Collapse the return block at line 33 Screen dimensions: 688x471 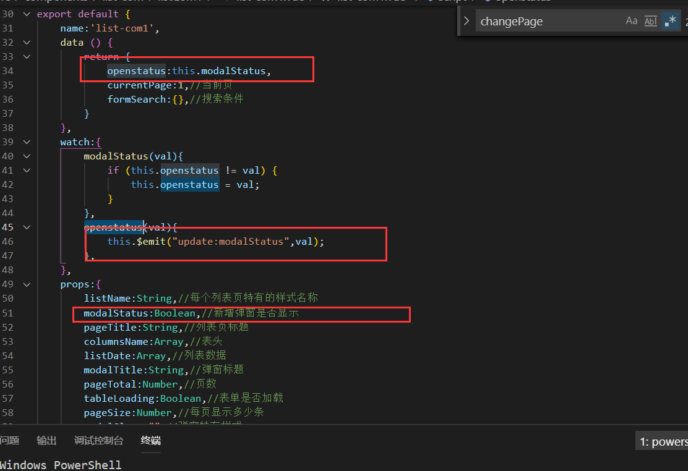click(27, 57)
